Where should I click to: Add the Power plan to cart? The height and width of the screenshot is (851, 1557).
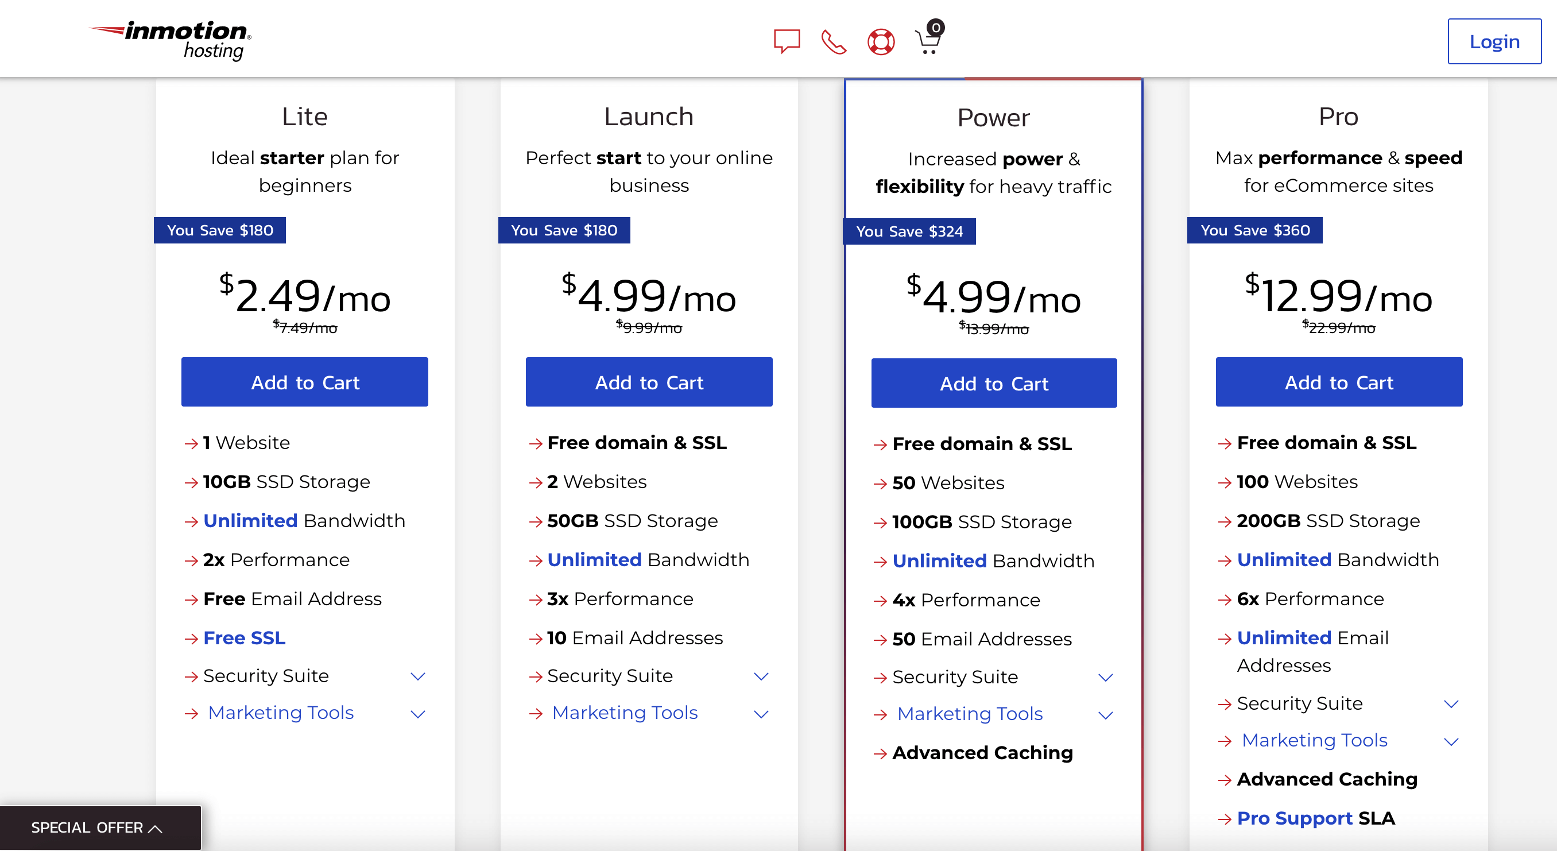coord(994,383)
